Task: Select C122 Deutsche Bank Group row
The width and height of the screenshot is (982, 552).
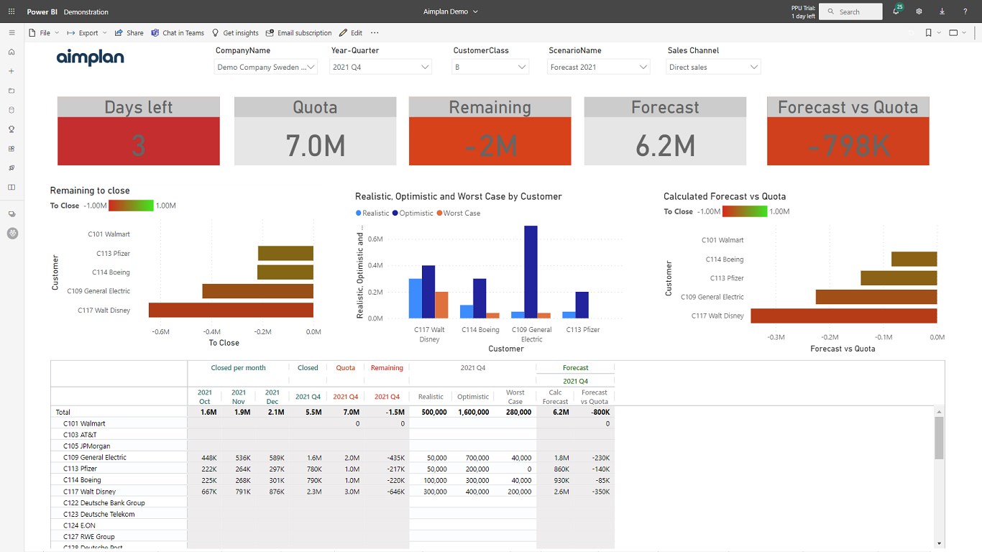Action: point(104,503)
